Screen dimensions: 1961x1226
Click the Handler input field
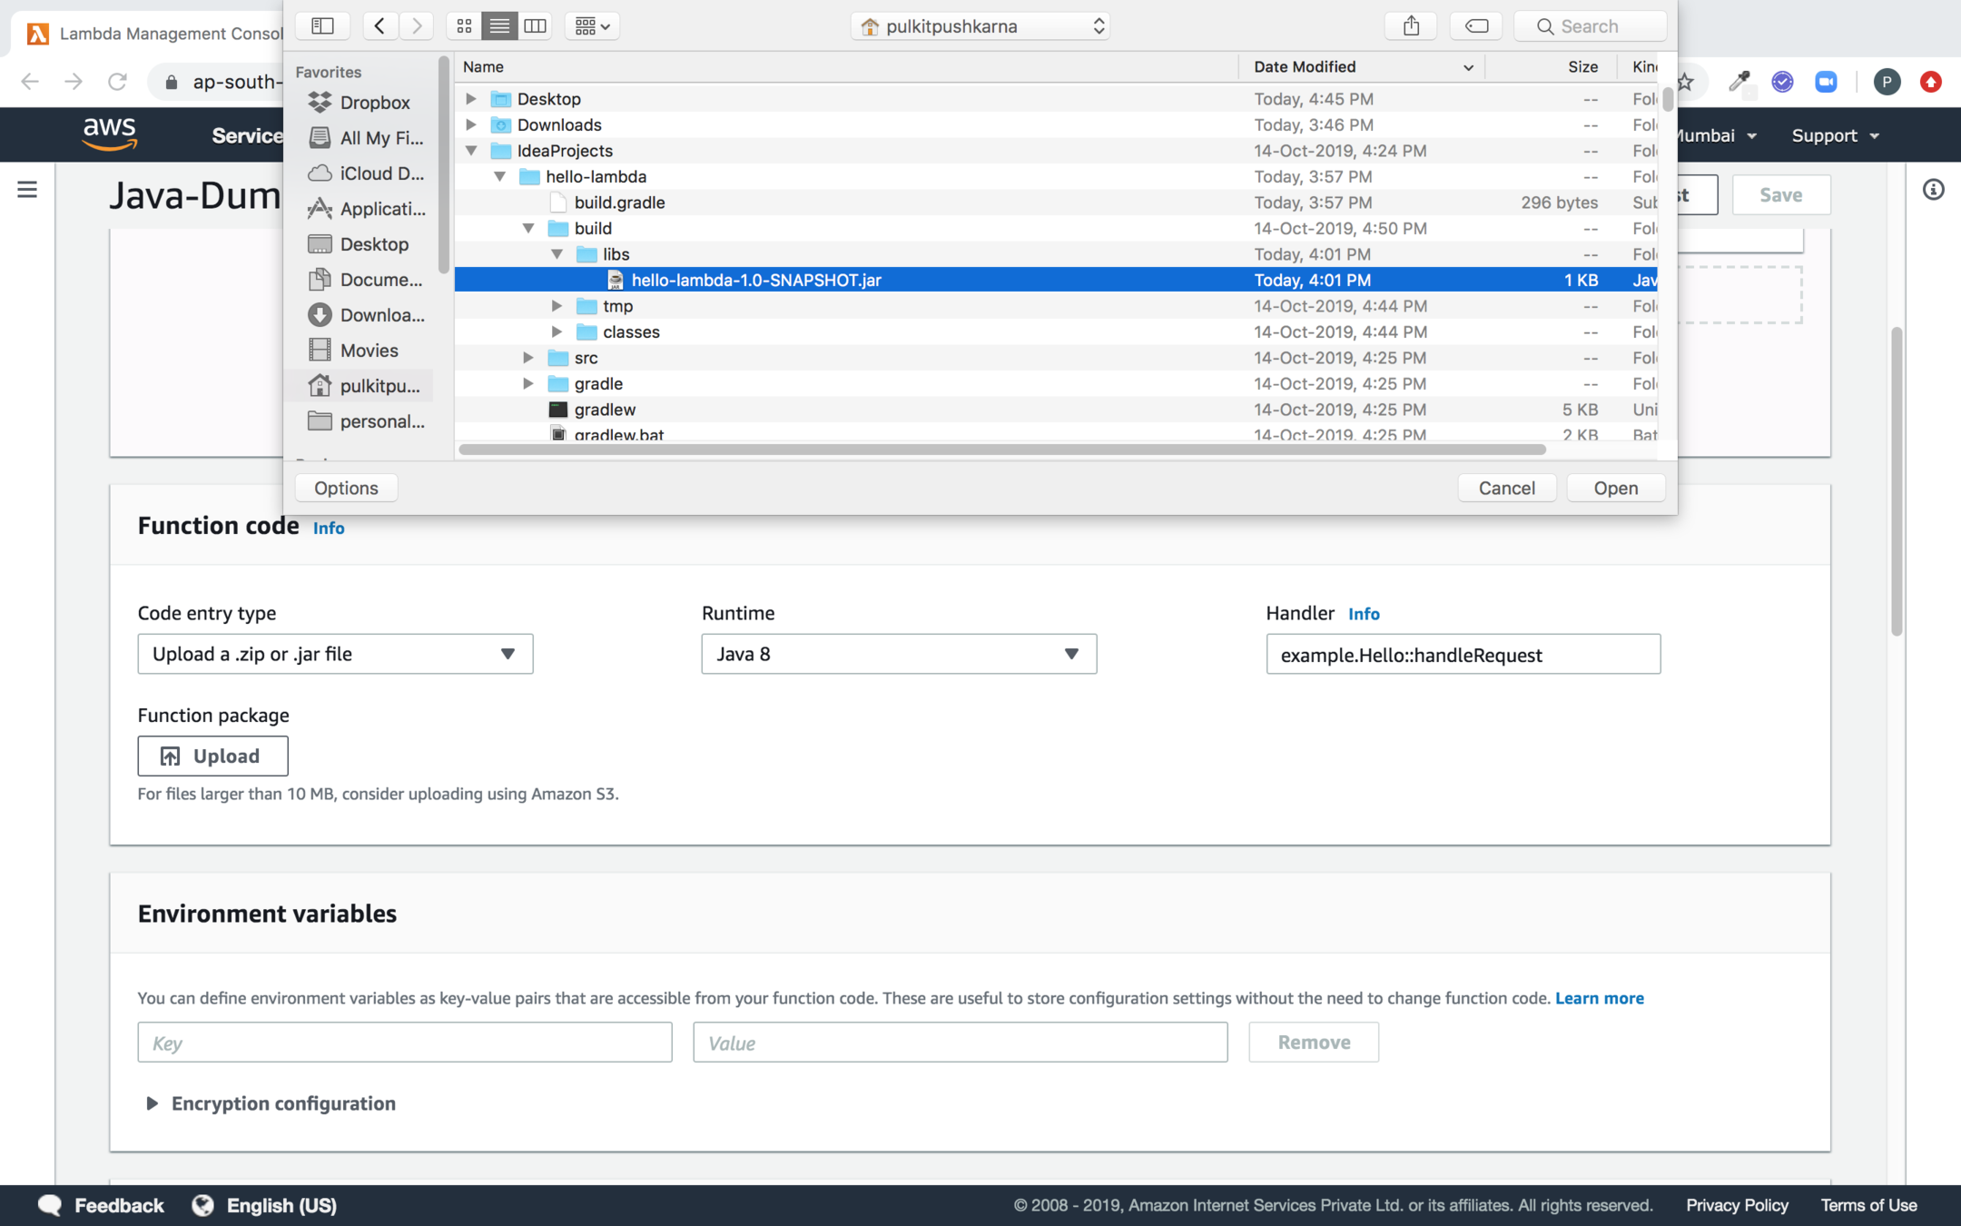coord(1463,655)
